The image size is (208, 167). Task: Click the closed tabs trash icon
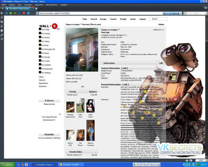pyautogui.click(x=205, y=8)
